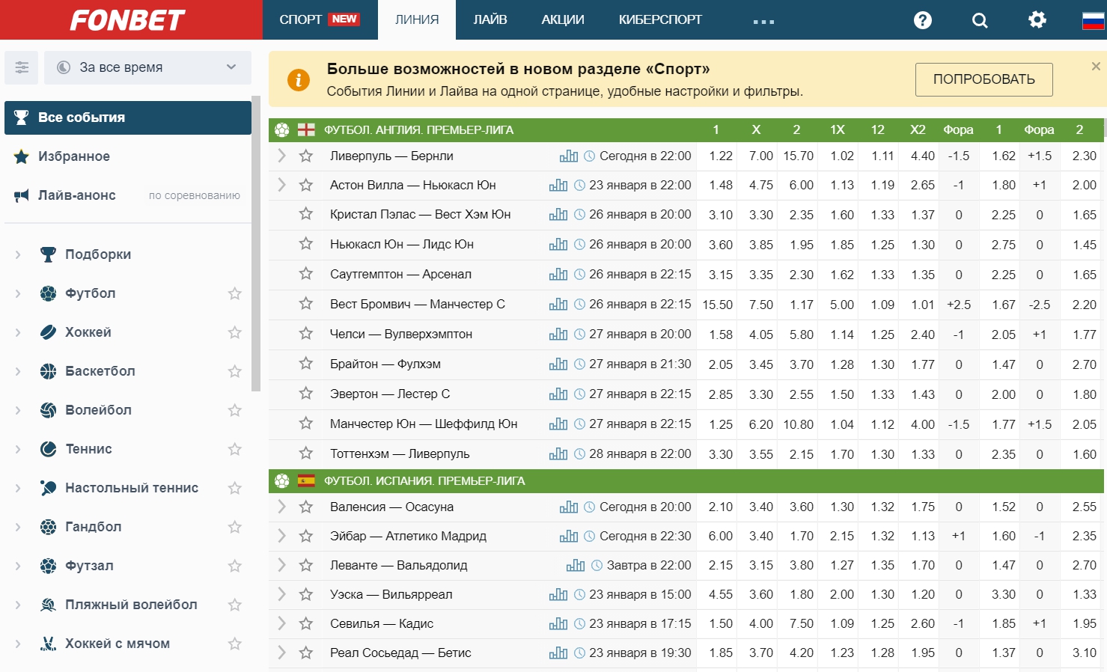Open statistics chart for Тоттенхэм — Ливерпуль
The width and height of the screenshot is (1107, 672).
pyautogui.click(x=558, y=454)
